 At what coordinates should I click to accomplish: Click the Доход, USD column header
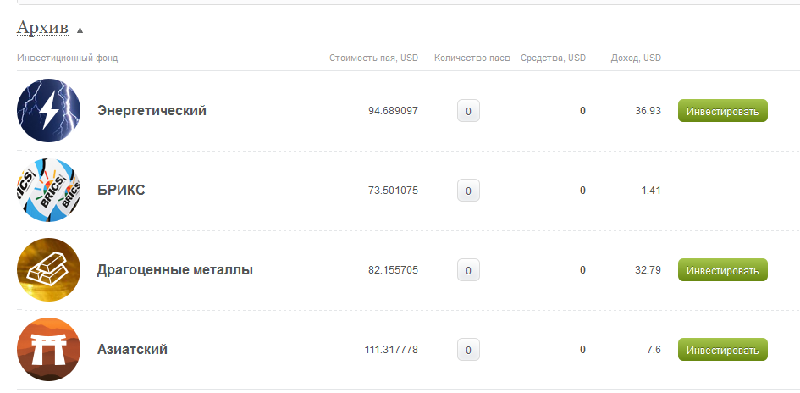pyautogui.click(x=636, y=58)
